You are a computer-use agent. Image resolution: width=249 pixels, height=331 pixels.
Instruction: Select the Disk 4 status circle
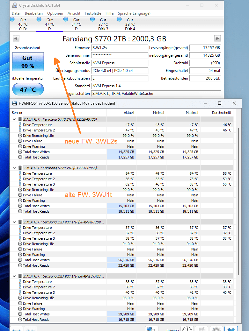[x=119, y=19]
